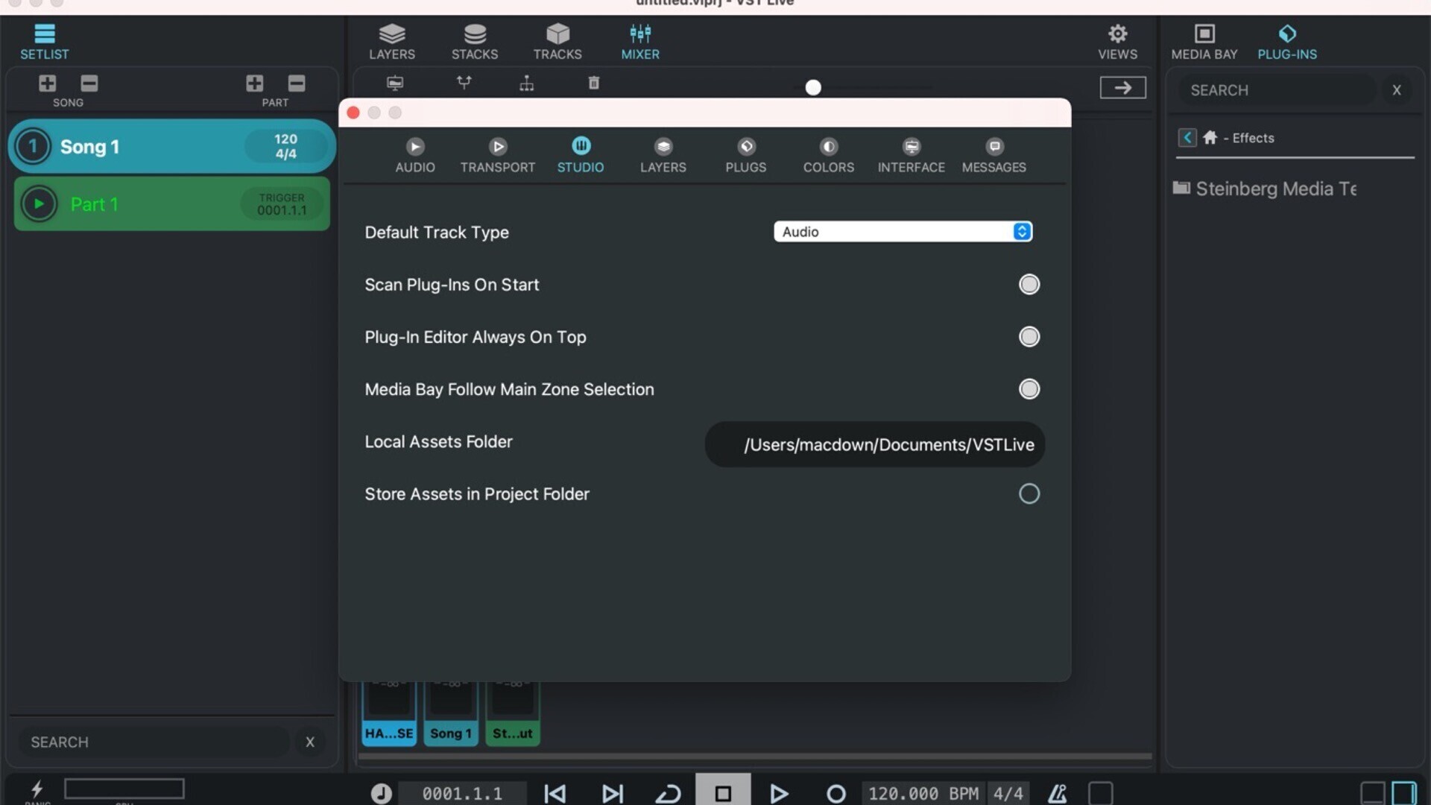Open the Mixer view

[640, 42]
